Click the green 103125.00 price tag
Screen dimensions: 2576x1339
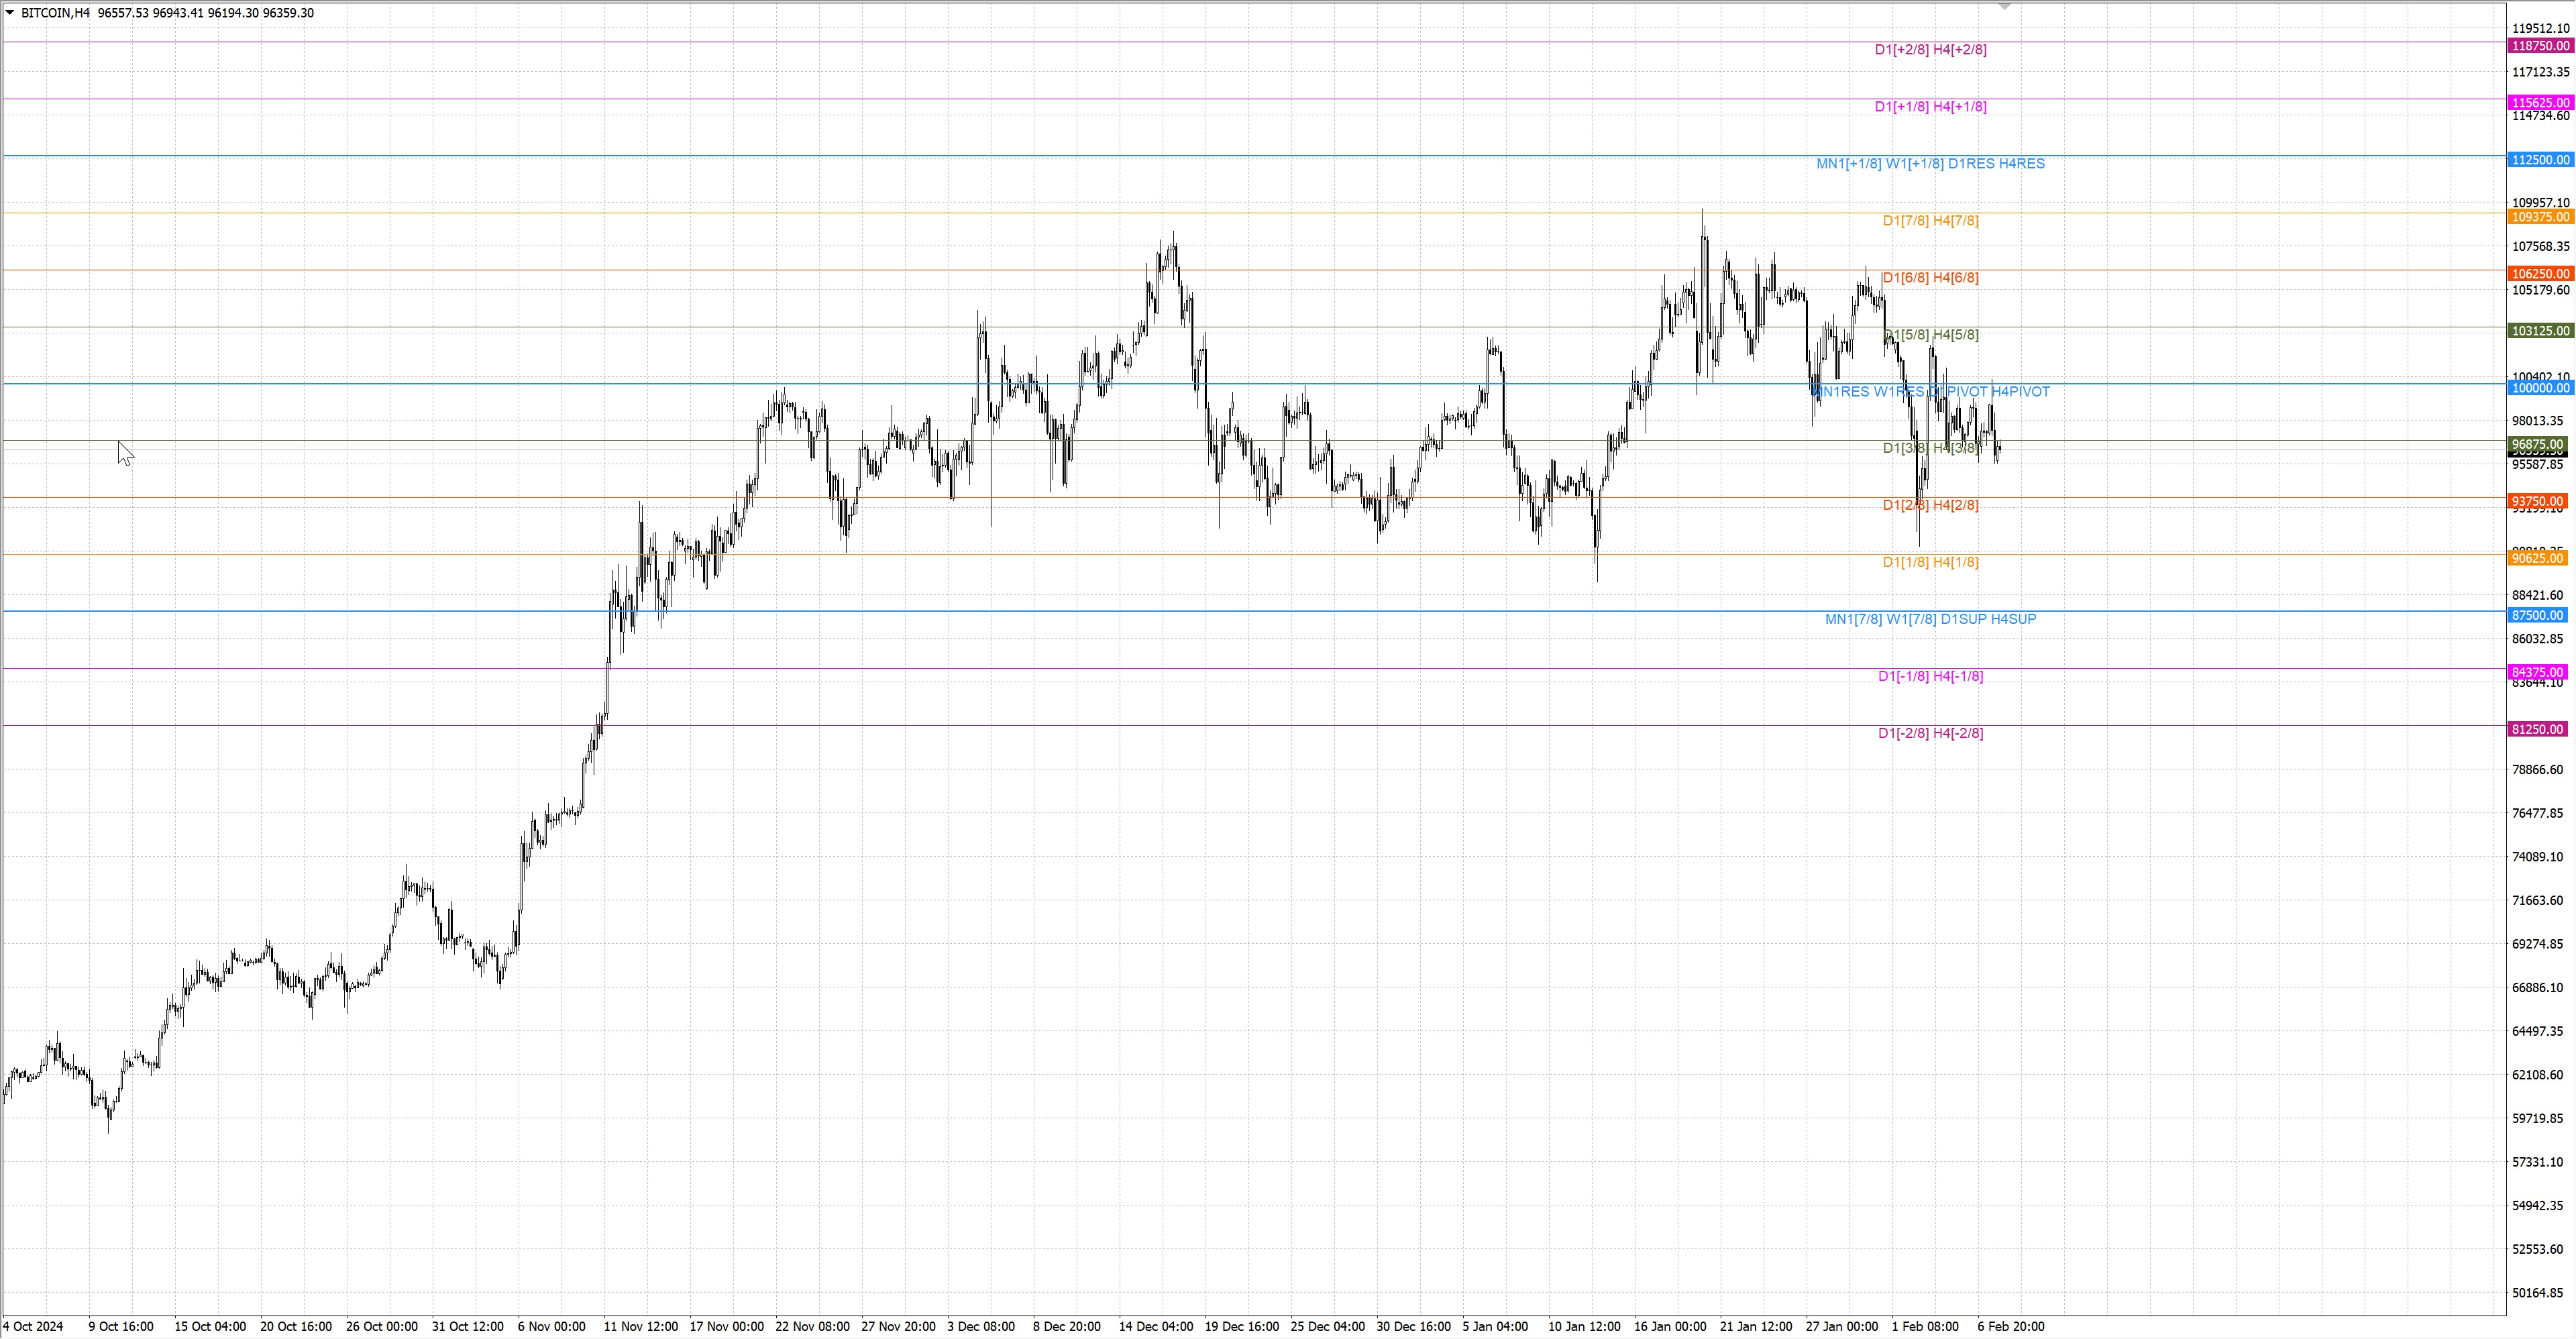(2540, 331)
